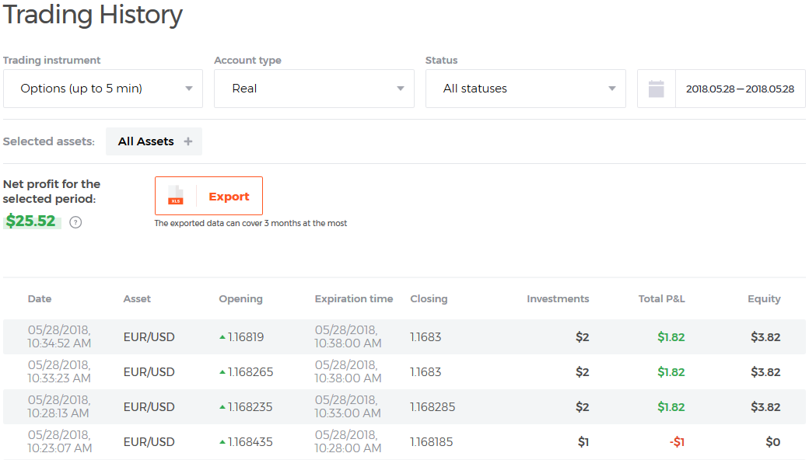The width and height of the screenshot is (809, 460).
Task: Click the green up arrow beside 1.16819
Action: (222, 337)
